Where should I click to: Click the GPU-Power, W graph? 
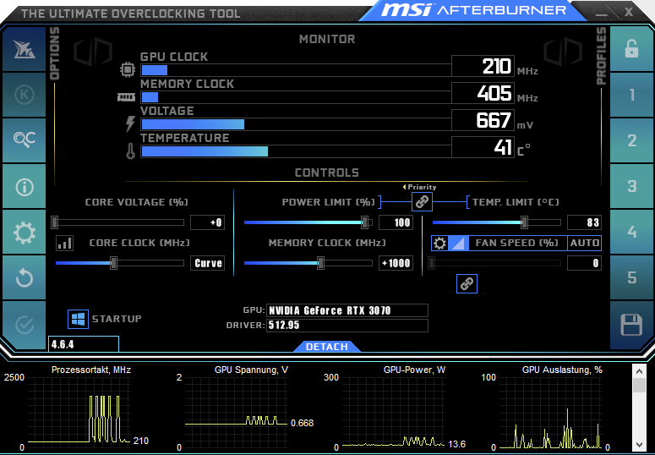(394, 412)
